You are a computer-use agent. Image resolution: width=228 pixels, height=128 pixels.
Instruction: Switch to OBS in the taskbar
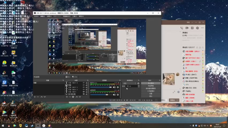(x=38, y=125)
